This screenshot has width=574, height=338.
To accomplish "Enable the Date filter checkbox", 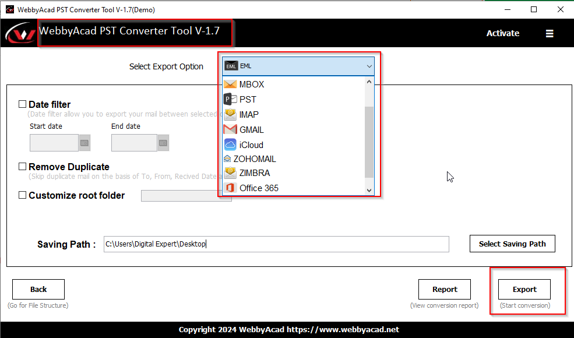I will coord(22,104).
